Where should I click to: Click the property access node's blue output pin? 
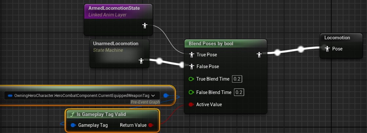[166, 95]
